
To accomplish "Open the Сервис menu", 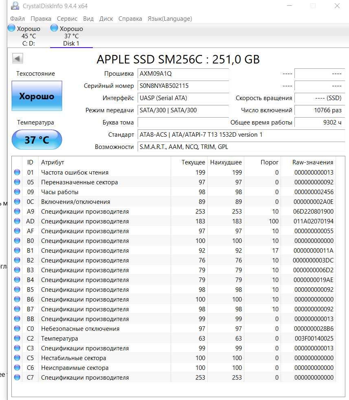I will [x=67, y=19].
